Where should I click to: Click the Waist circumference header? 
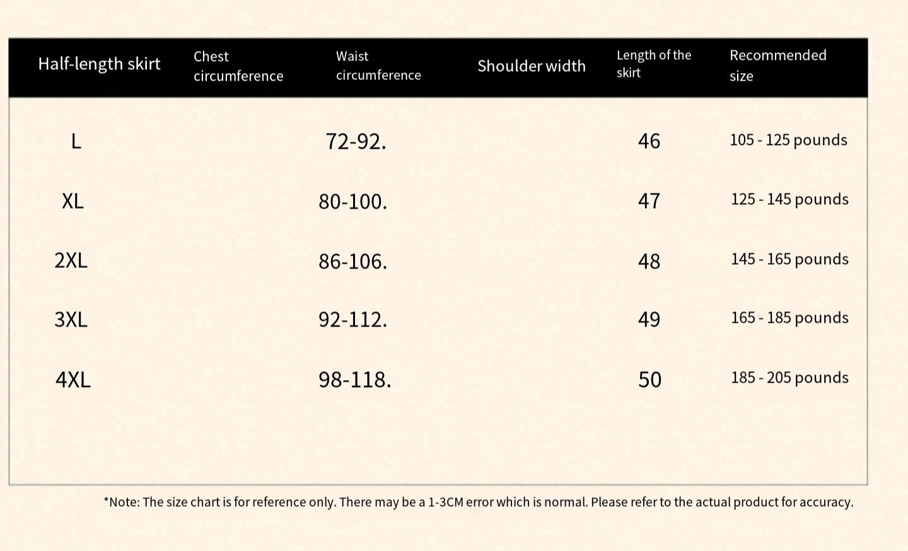point(378,66)
